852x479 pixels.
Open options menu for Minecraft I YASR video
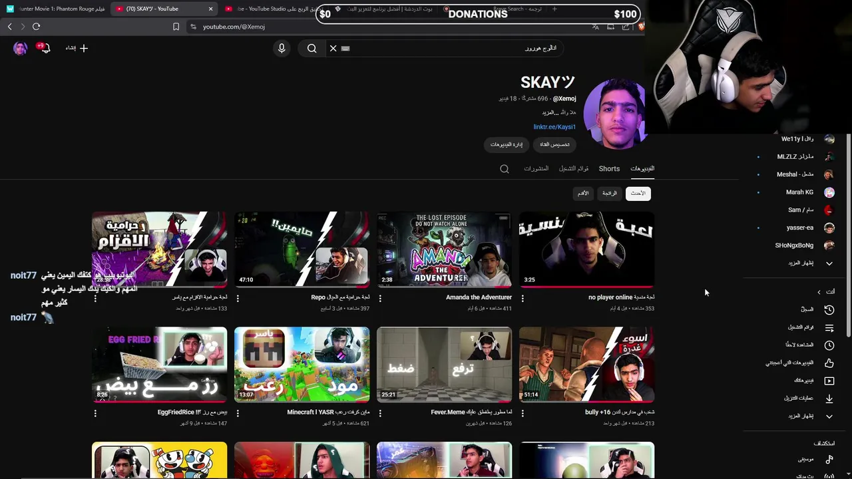click(x=238, y=413)
